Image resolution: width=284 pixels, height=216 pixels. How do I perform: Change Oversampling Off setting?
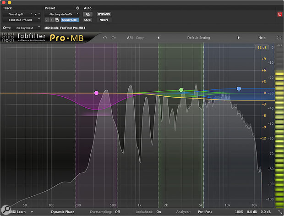click(117, 212)
